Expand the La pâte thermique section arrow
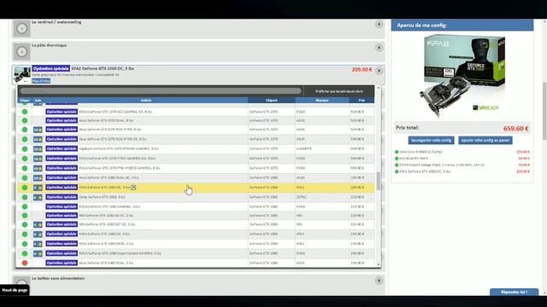547x307 pixels. pos(379,48)
